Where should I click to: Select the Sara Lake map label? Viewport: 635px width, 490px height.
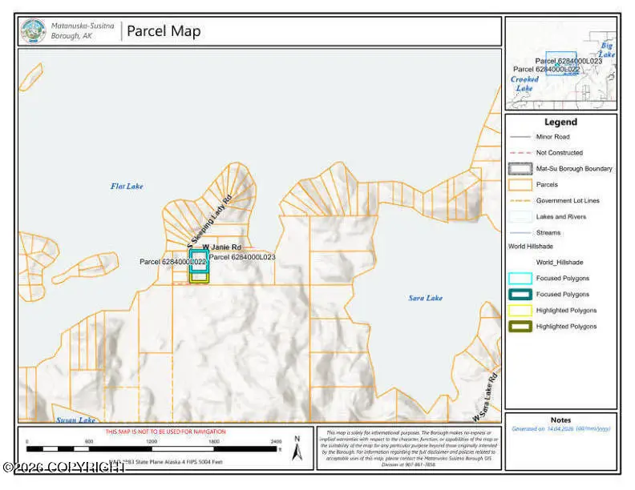pos(425,299)
